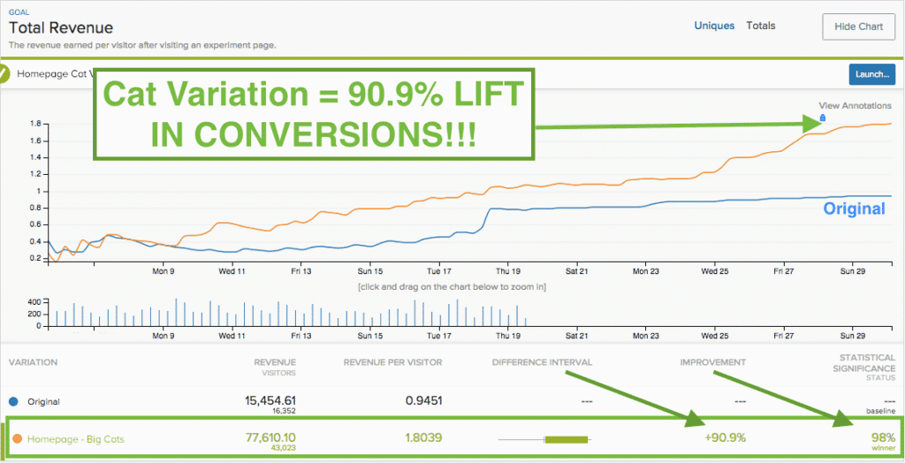Image resolution: width=905 pixels, height=463 pixels.
Task: Click the Total Revenue goal title
Action: [x=60, y=29]
